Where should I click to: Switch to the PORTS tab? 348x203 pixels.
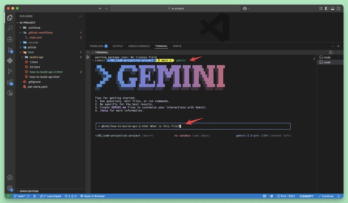click(177, 46)
